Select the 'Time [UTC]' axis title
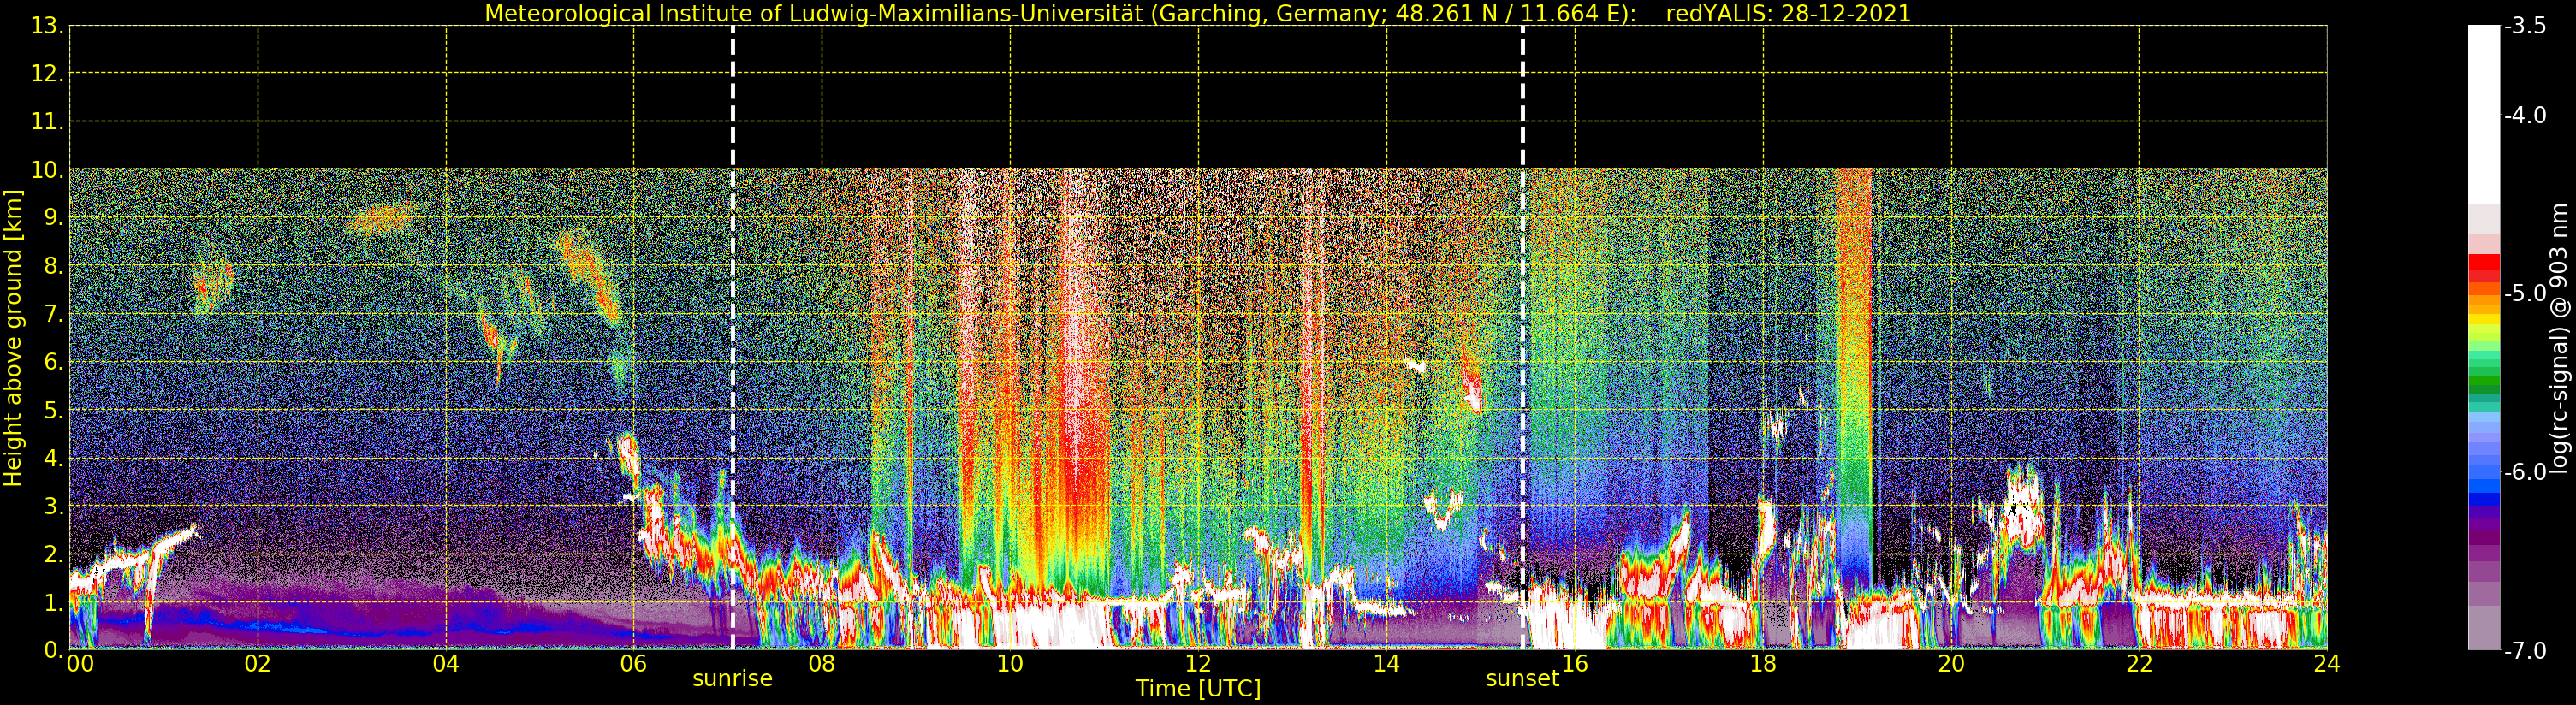 (x=1198, y=689)
